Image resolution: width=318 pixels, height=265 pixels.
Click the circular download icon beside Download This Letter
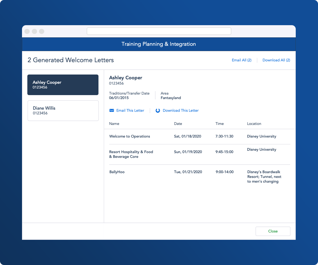[158, 111]
